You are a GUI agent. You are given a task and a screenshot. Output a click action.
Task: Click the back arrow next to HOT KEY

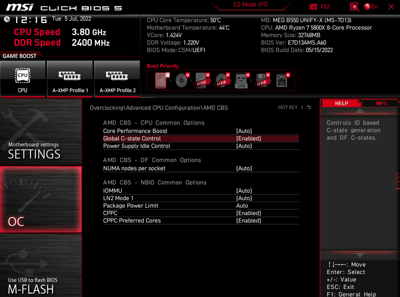(x=309, y=107)
